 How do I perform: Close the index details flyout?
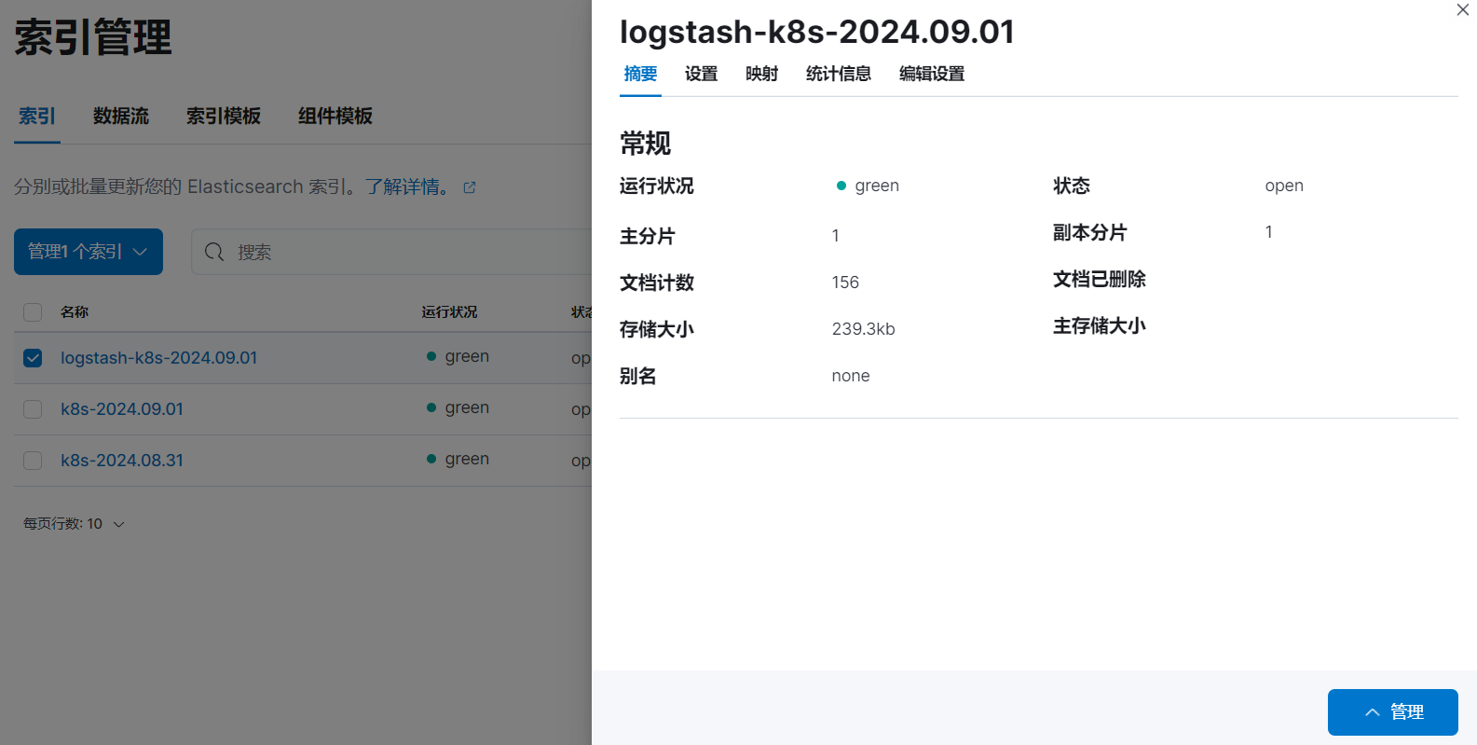1462,10
